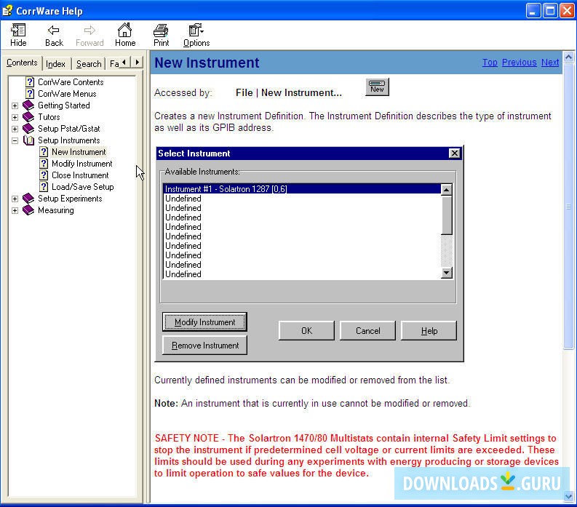Click the Modify Instrument topic icon
This screenshot has height=507, width=577.
[x=44, y=164]
